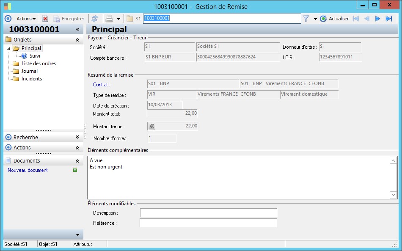Open the filter dropdown arrow

(315, 19)
